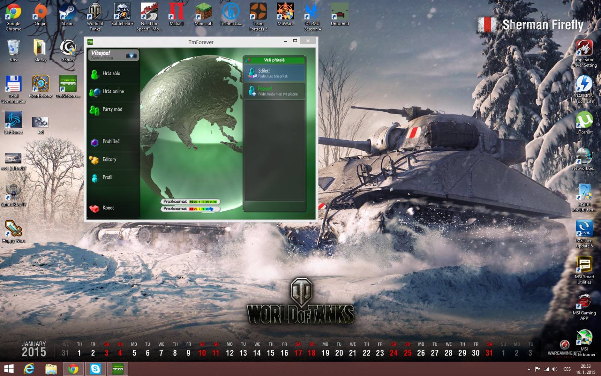Open Google Chrome desktop shortcut
The width and height of the screenshot is (601, 376).
coord(14,17)
